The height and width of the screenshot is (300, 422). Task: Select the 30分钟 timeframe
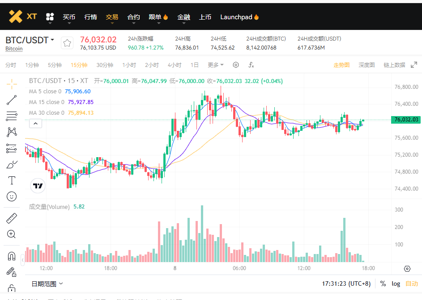point(105,65)
